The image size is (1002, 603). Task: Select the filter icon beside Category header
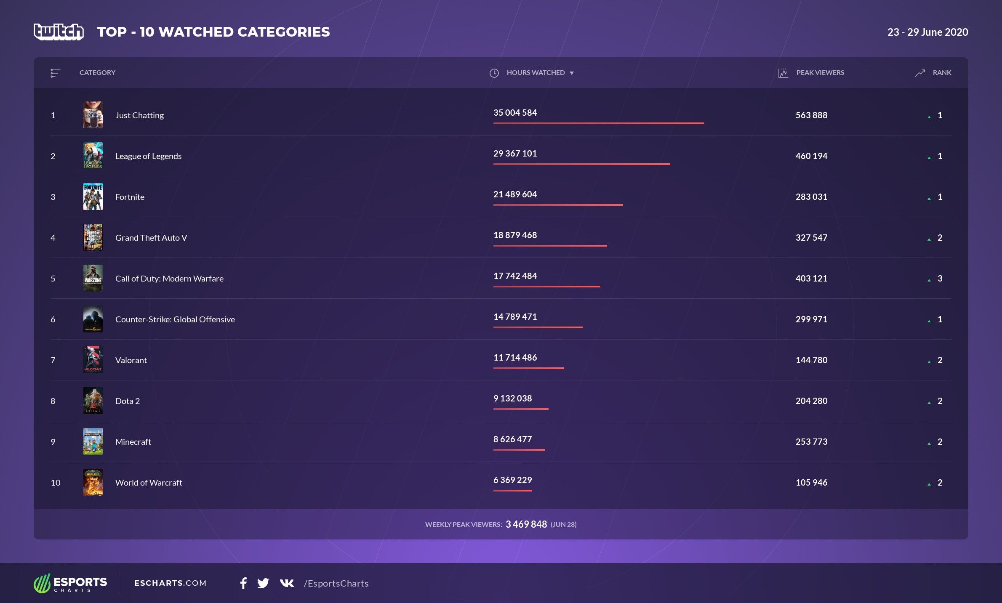pyautogui.click(x=55, y=73)
